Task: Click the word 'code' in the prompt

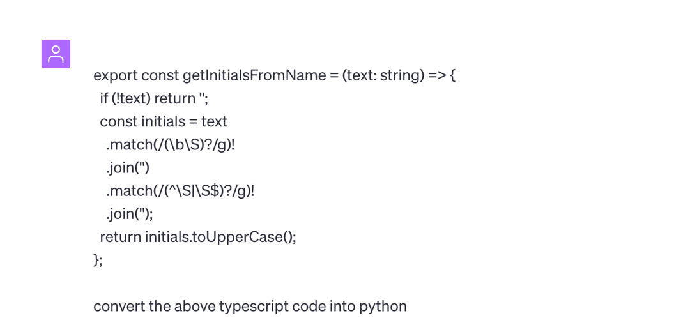Action: (308, 307)
